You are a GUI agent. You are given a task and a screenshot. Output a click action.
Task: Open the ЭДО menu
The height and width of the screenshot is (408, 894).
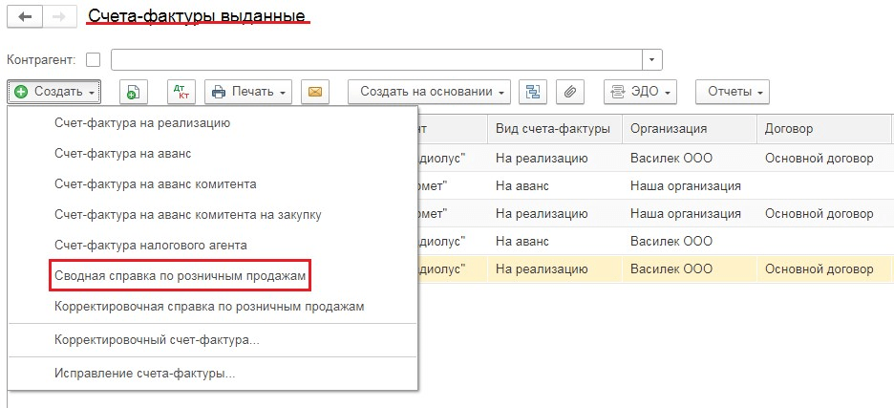point(640,92)
